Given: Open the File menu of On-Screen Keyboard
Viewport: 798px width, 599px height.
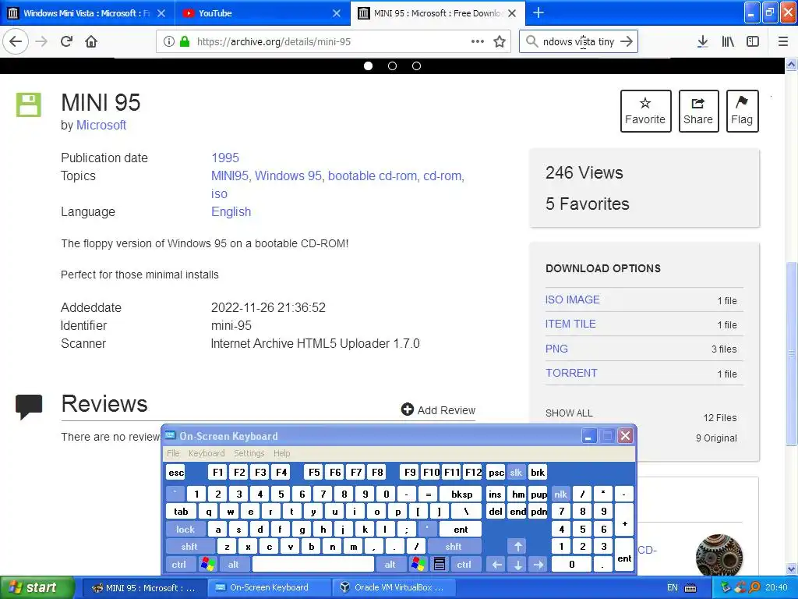Looking at the screenshot, I should point(173,453).
